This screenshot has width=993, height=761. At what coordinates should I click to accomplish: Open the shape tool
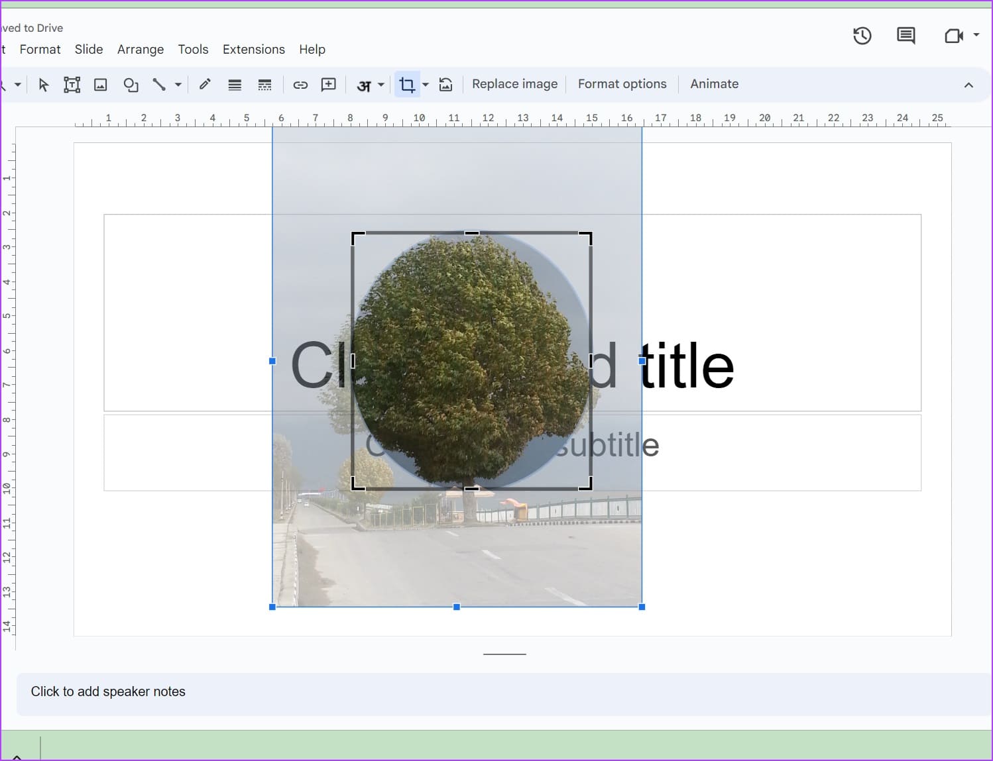pyautogui.click(x=131, y=85)
